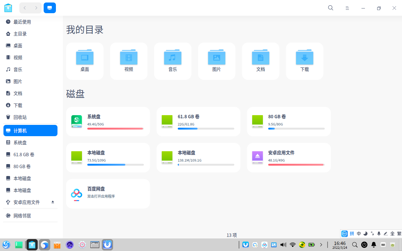
Task: Toggle 中 Chinese/English input mode
Action: coord(359,234)
